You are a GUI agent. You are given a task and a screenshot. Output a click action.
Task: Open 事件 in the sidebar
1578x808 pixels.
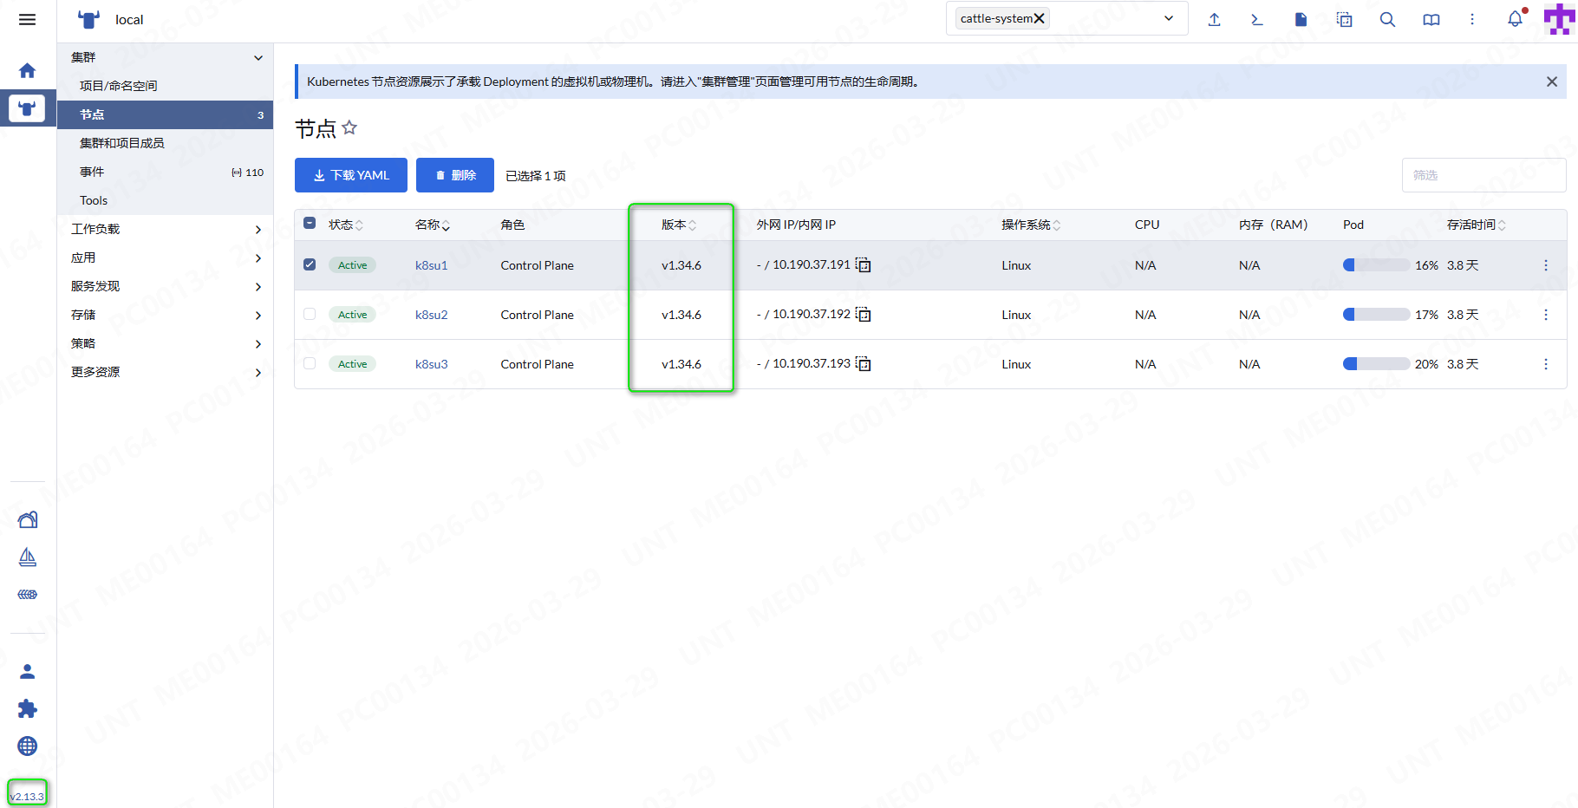pyautogui.click(x=92, y=172)
